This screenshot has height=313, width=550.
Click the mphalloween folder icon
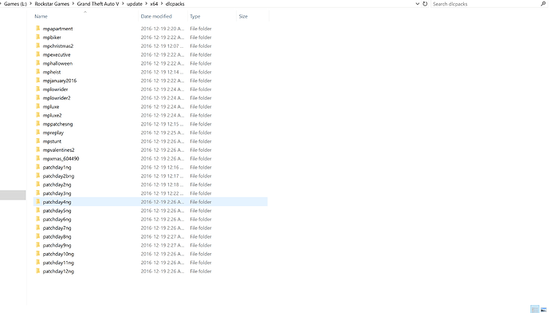(x=38, y=63)
